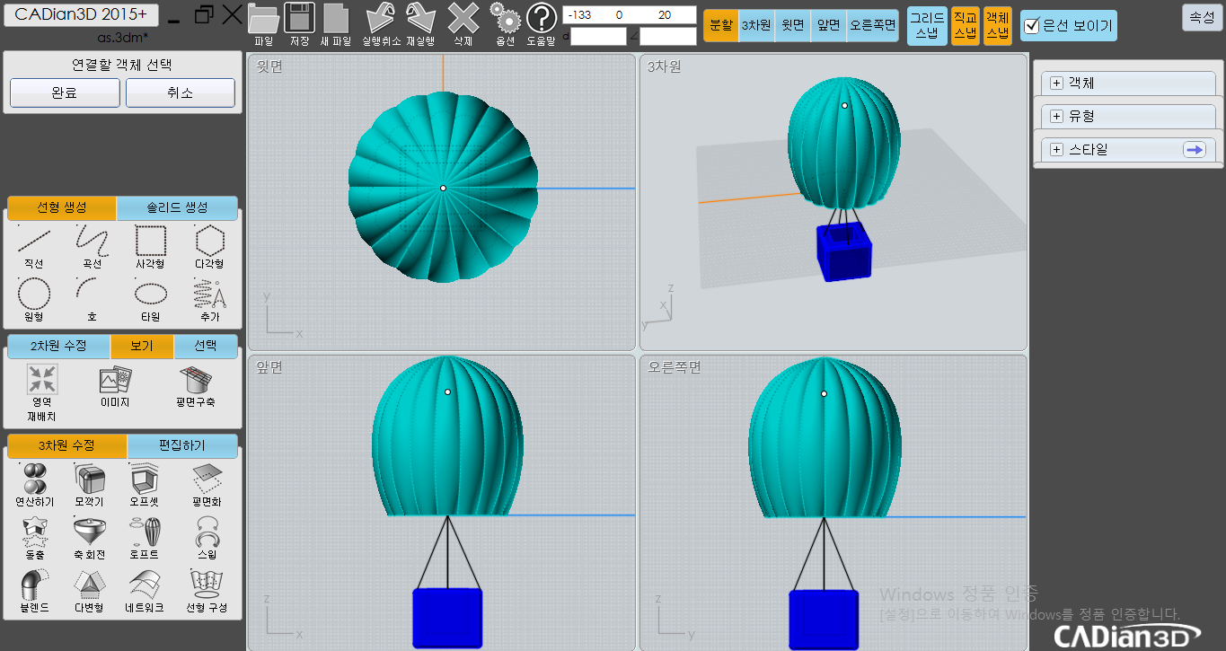Switch to 3차원 view layout
This screenshot has width=1226, height=651.
756,26
